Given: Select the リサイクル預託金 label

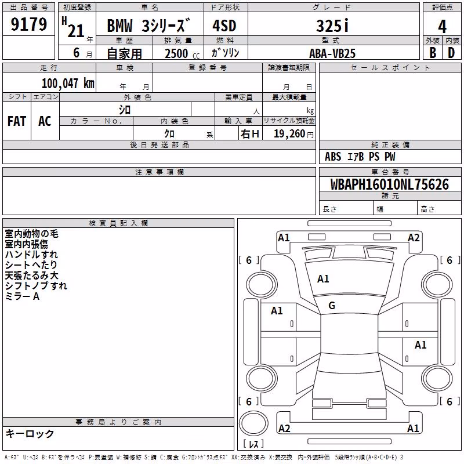Looking at the screenshot, I should [x=289, y=121].
